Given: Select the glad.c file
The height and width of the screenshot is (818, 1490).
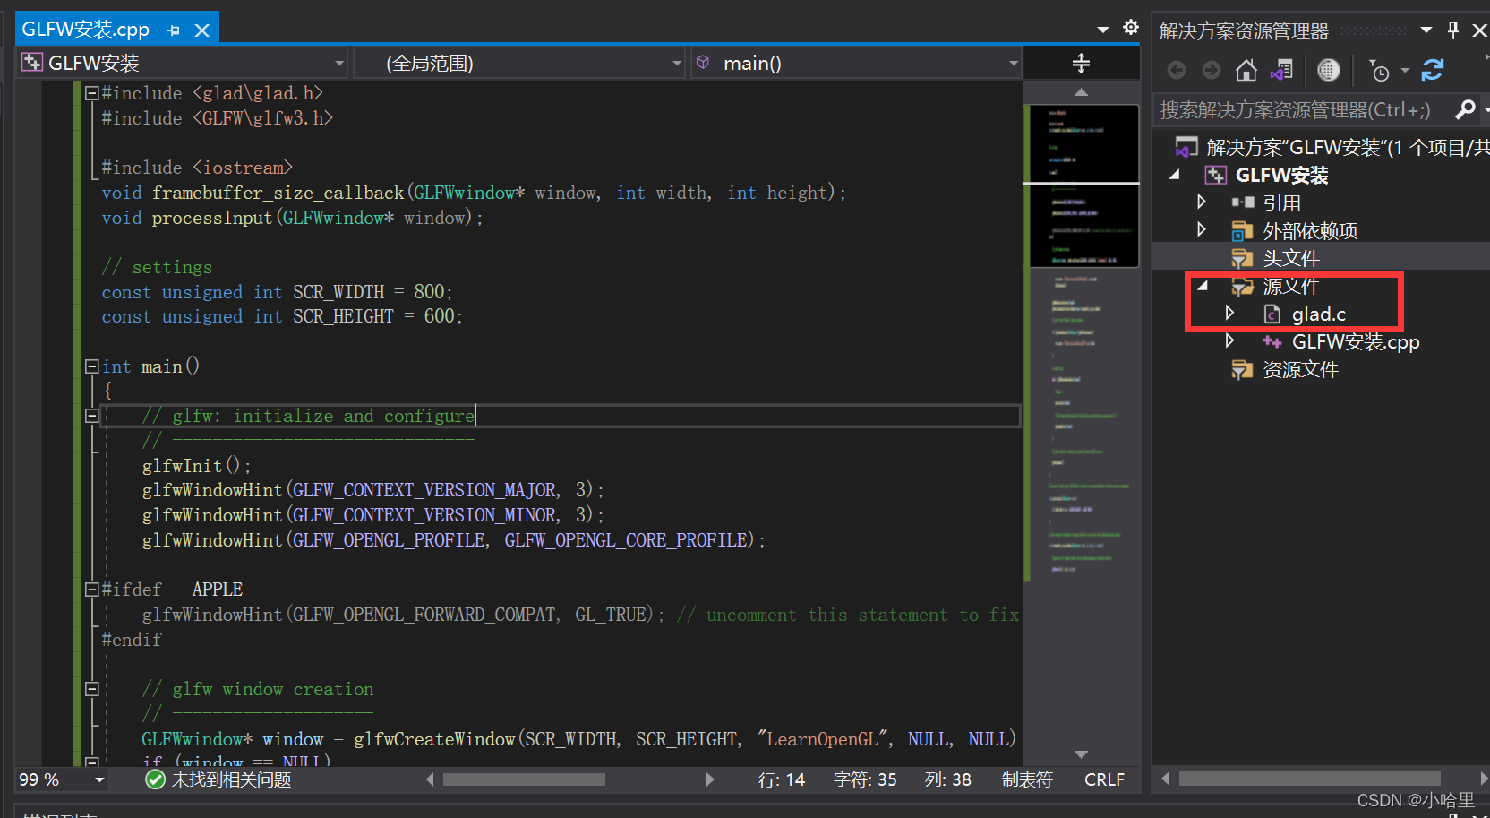Looking at the screenshot, I should pyautogui.click(x=1318, y=314).
